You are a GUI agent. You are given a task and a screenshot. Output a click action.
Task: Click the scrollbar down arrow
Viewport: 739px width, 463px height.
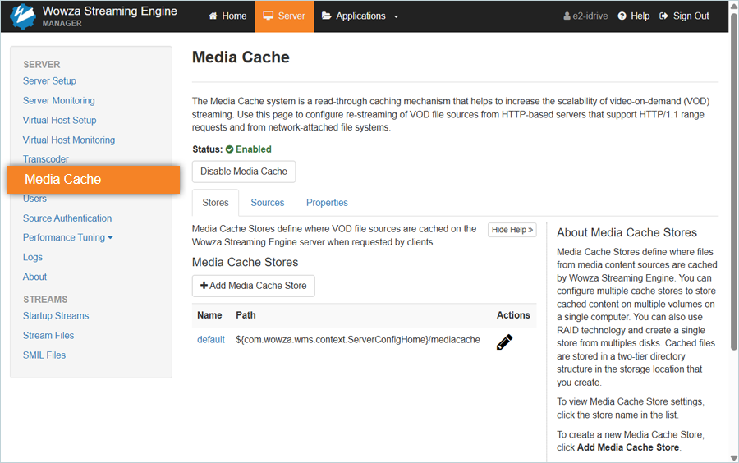click(x=734, y=457)
